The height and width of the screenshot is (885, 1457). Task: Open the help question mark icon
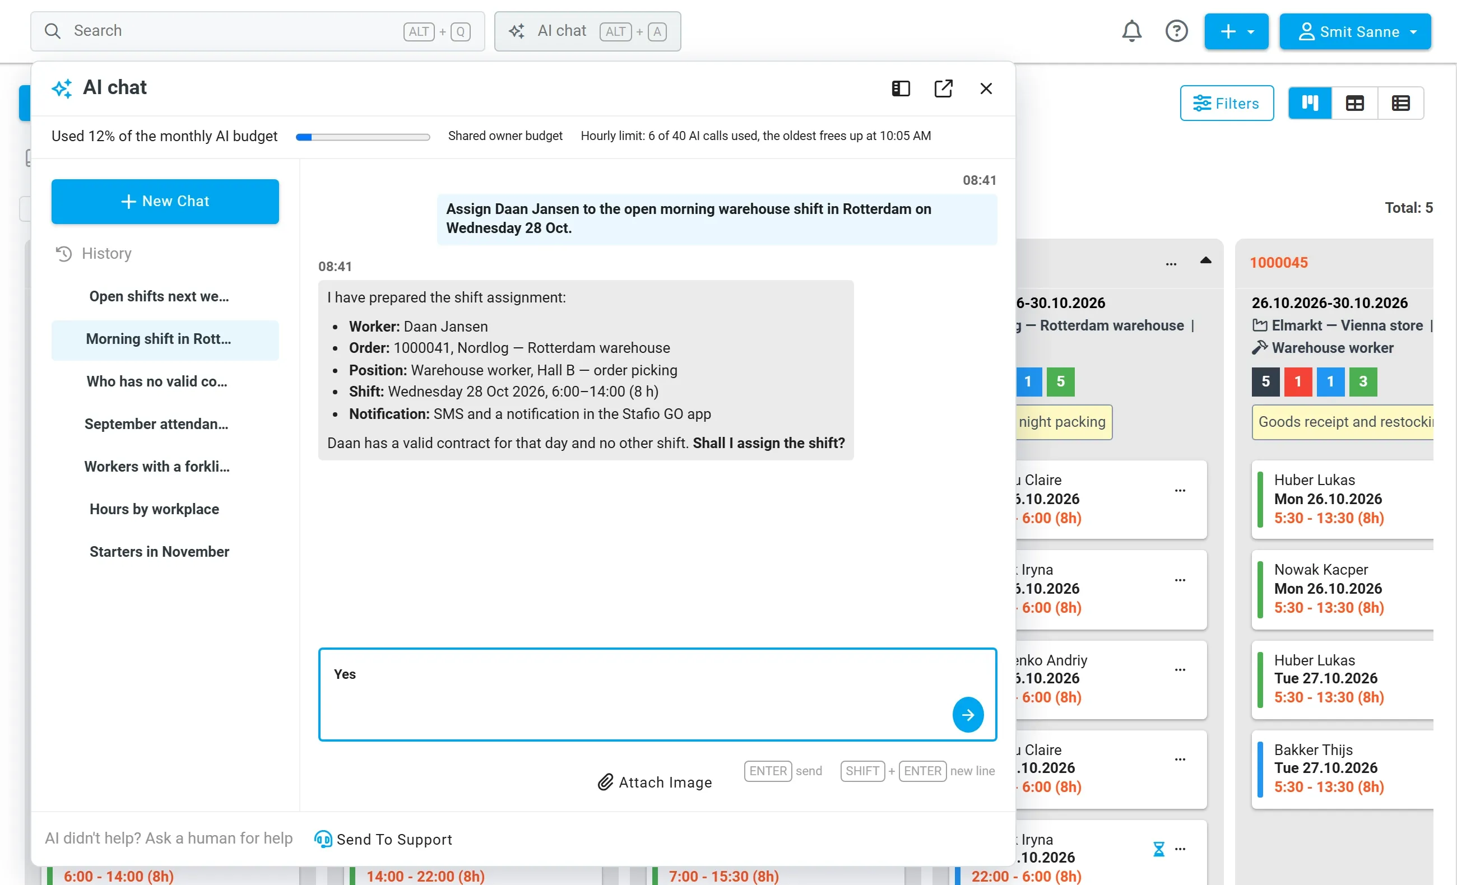click(x=1176, y=31)
